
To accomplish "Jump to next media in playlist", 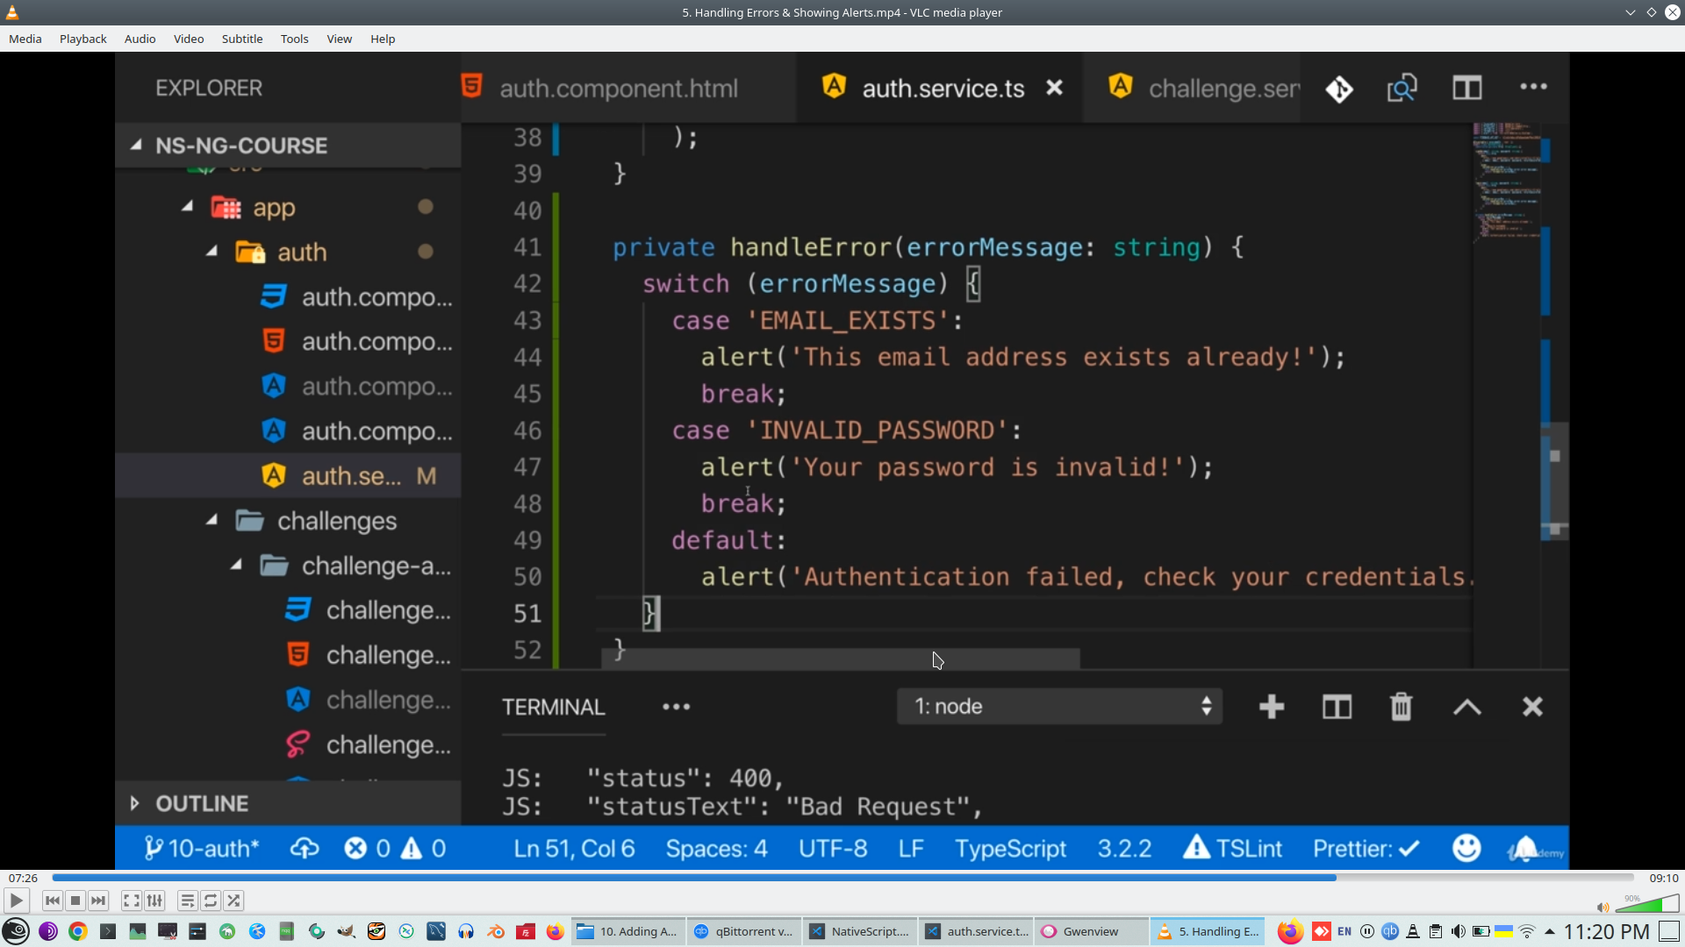I will [98, 901].
